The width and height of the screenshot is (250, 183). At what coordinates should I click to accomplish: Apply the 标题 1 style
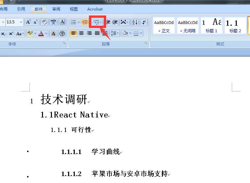click(x=211, y=26)
